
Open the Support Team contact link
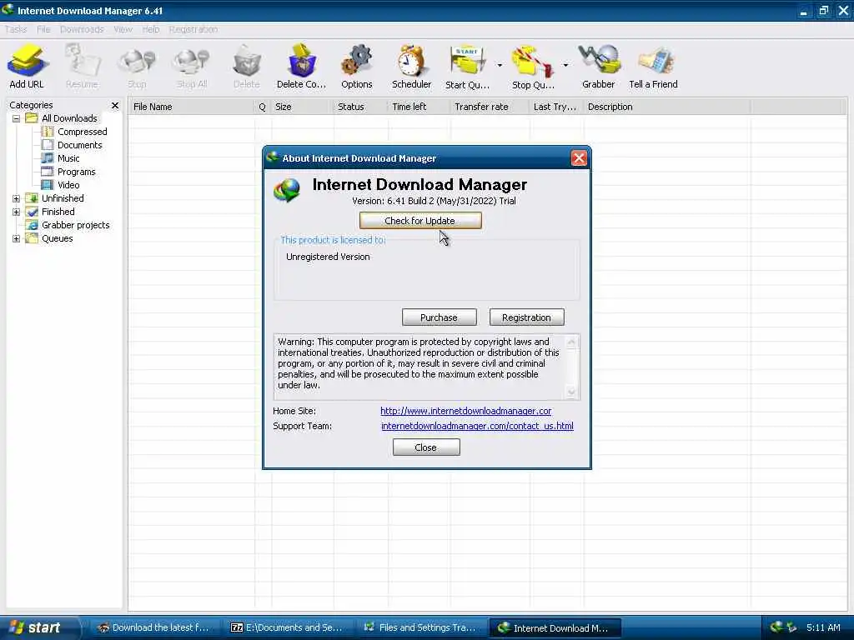(x=477, y=426)
